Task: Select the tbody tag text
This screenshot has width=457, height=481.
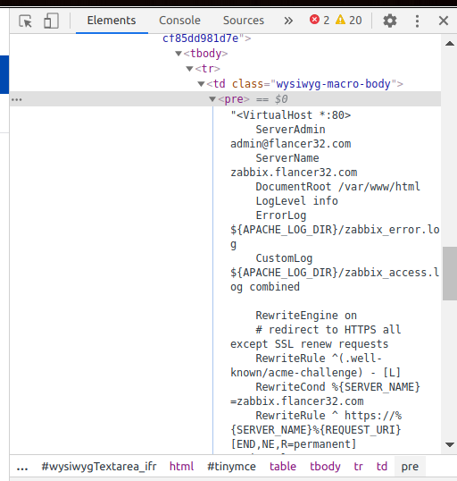Action: pos(205,54)
